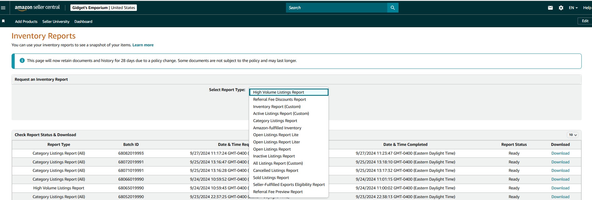This screenshot has height=200, width=592.
Task: Select Active Listings Report (Custom) option
Action: (x=289, y=113)
